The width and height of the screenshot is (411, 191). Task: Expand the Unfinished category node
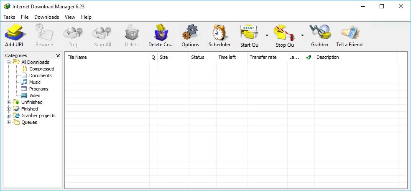pyautogui.click(x=8, y=103)
